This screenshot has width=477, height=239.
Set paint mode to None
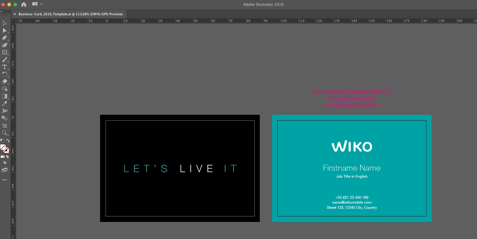pos(7,157)
